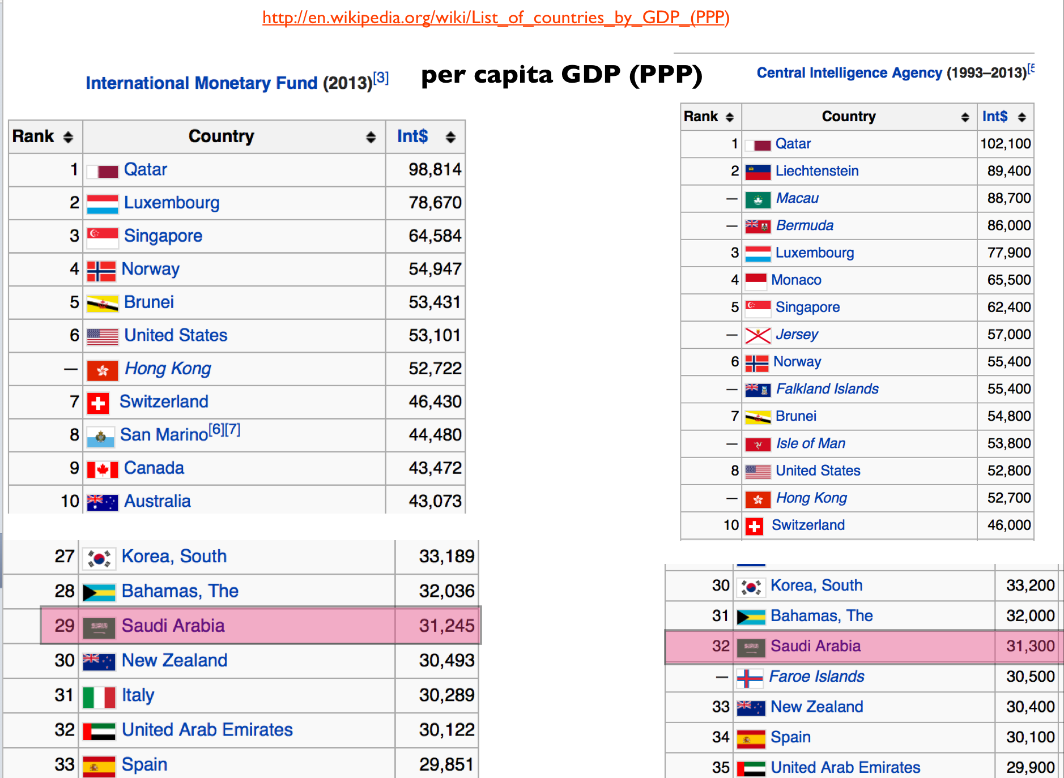
Task: Click South Korea flag in IMF table
Action: (x=99, y=558)
